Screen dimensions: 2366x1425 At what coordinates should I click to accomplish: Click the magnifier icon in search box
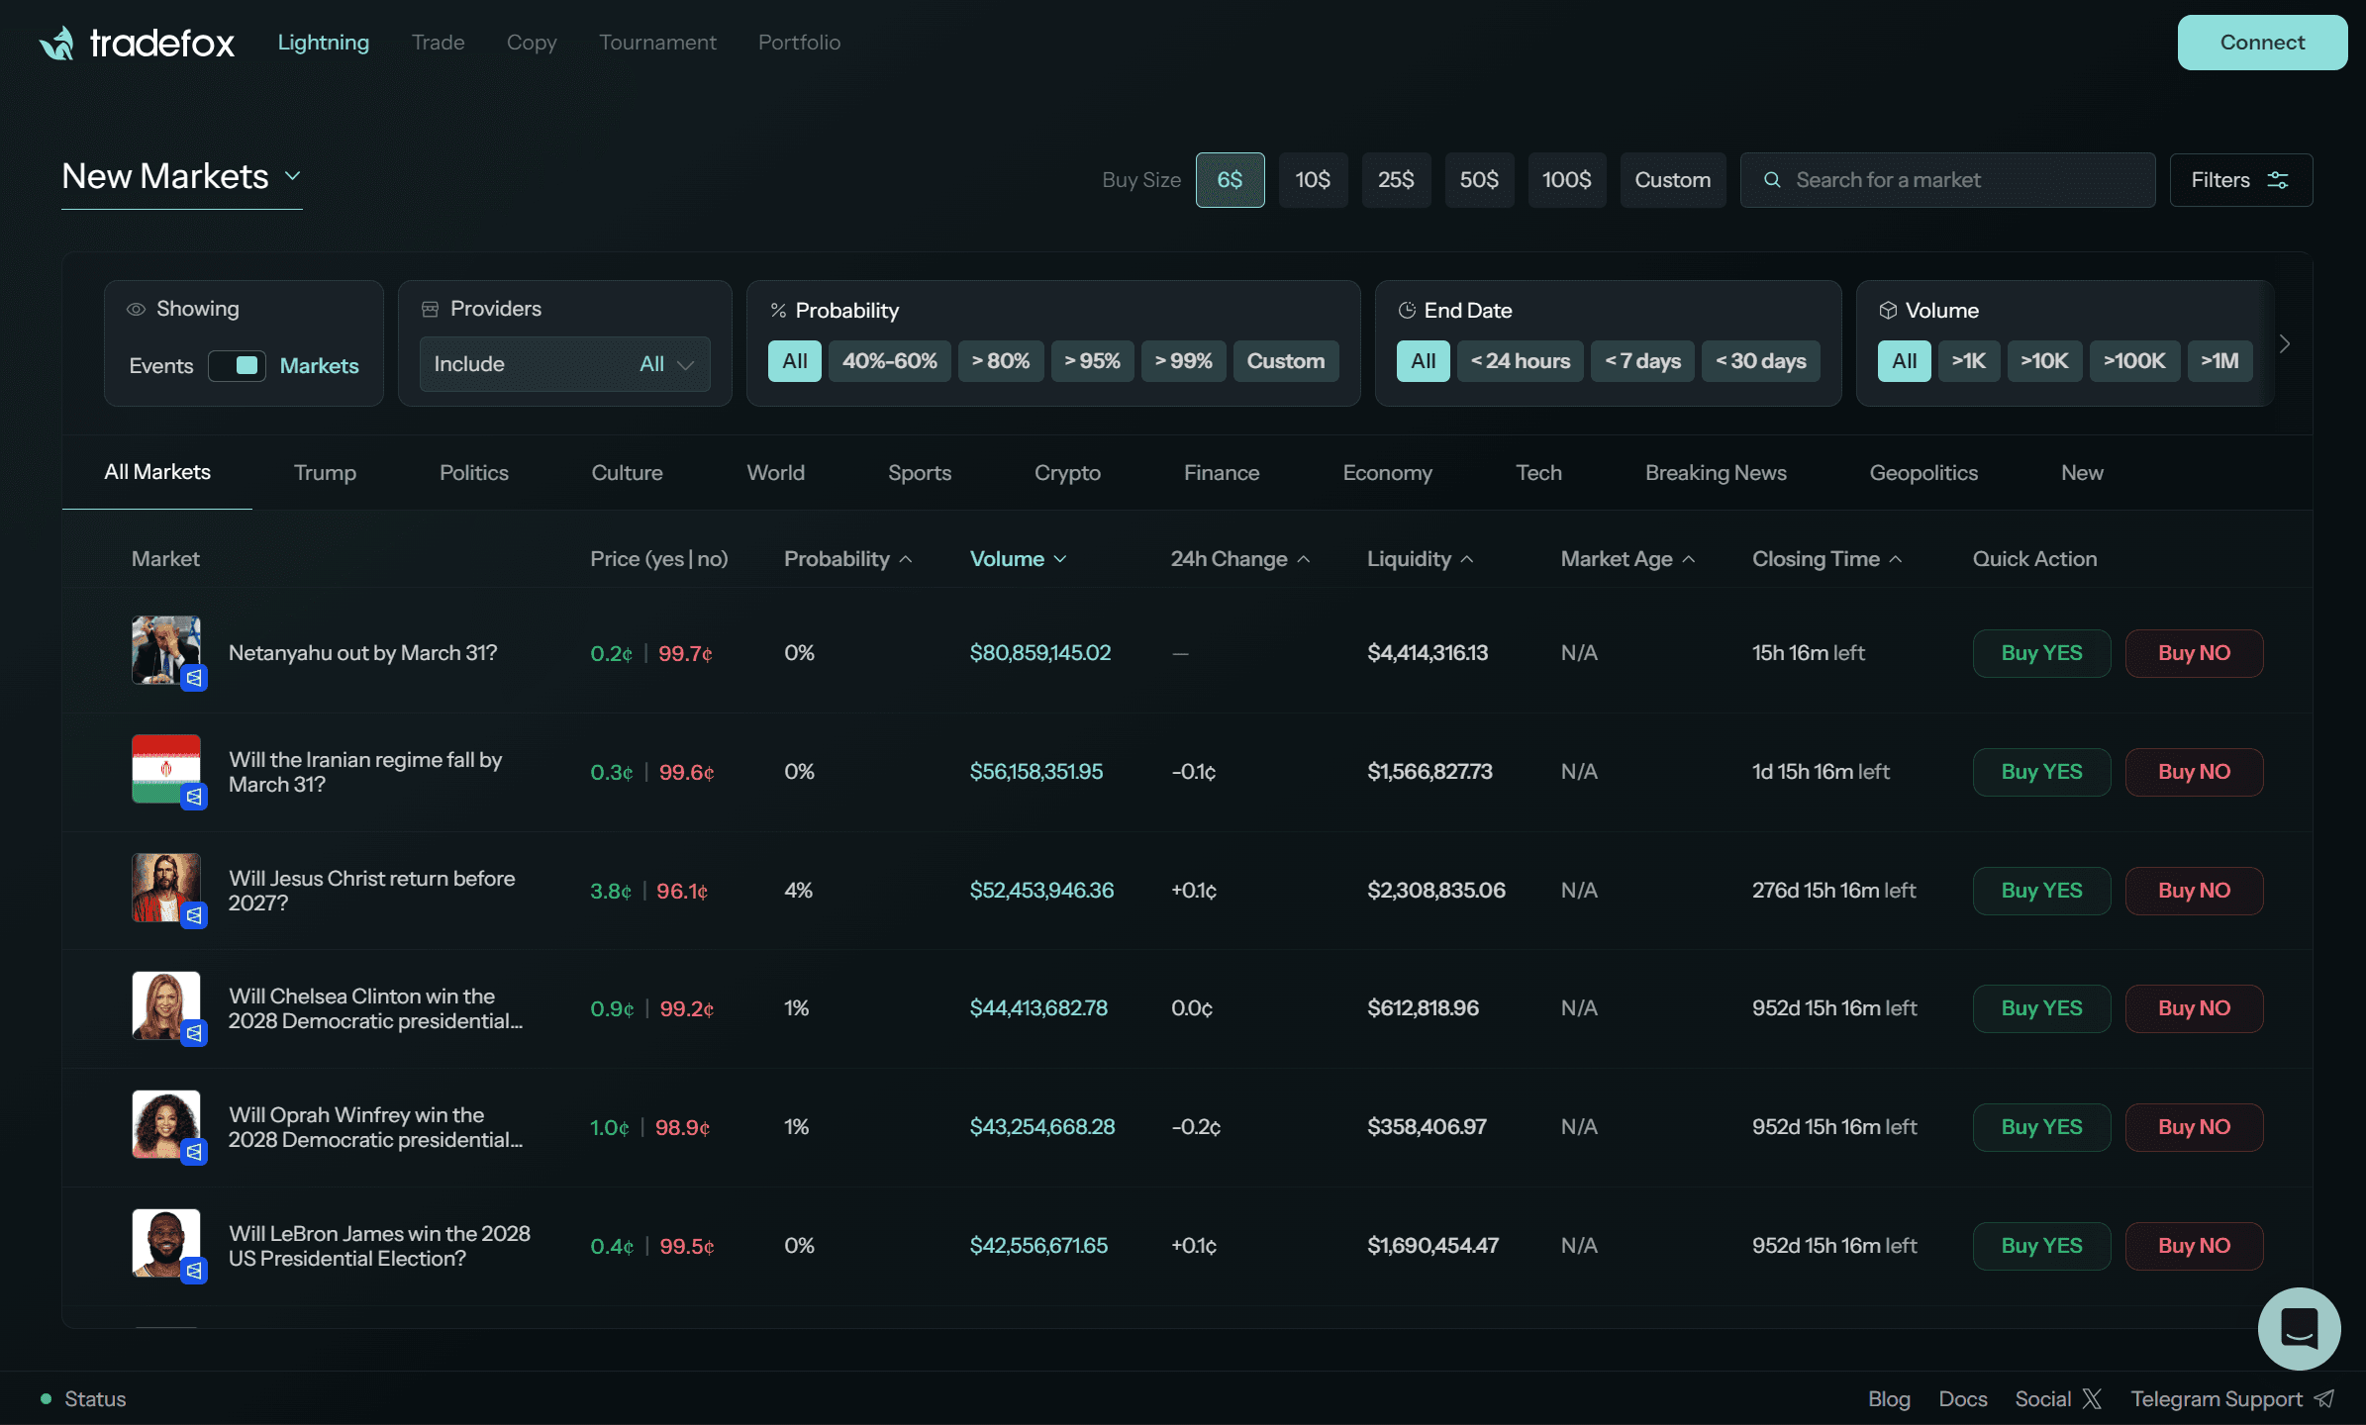(x=1772, y=180)
